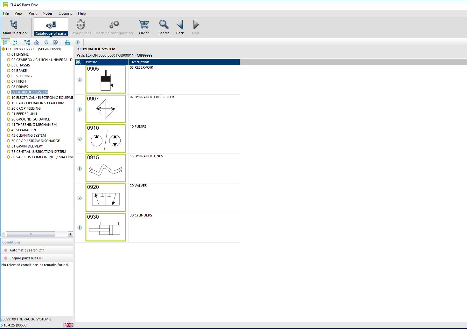Select 75 CENTRAL LUBRICATION SYSTEM in tree
This screenshot has height=329, width=467.
(39, 152)
